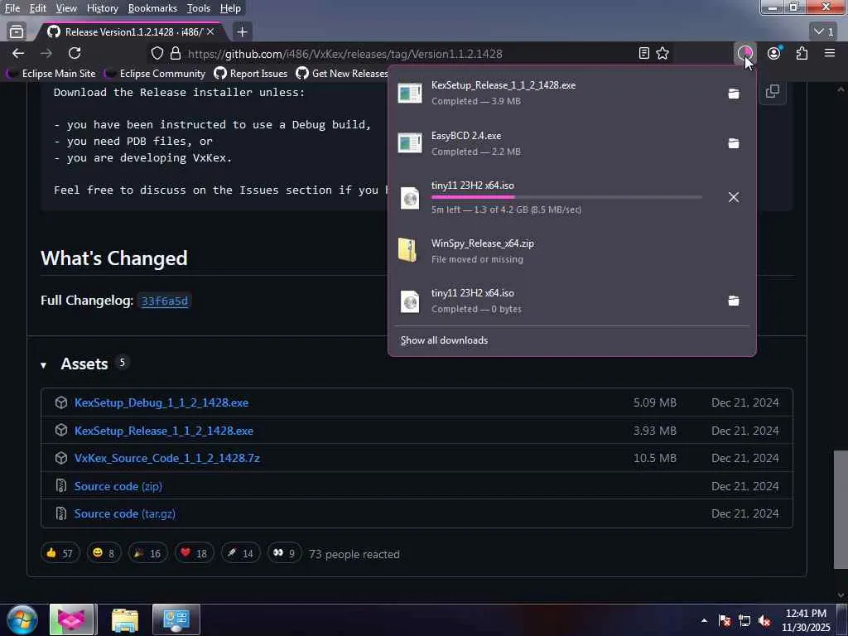
Task: Open the Action Center flag icon
Action: pos(725,621)
